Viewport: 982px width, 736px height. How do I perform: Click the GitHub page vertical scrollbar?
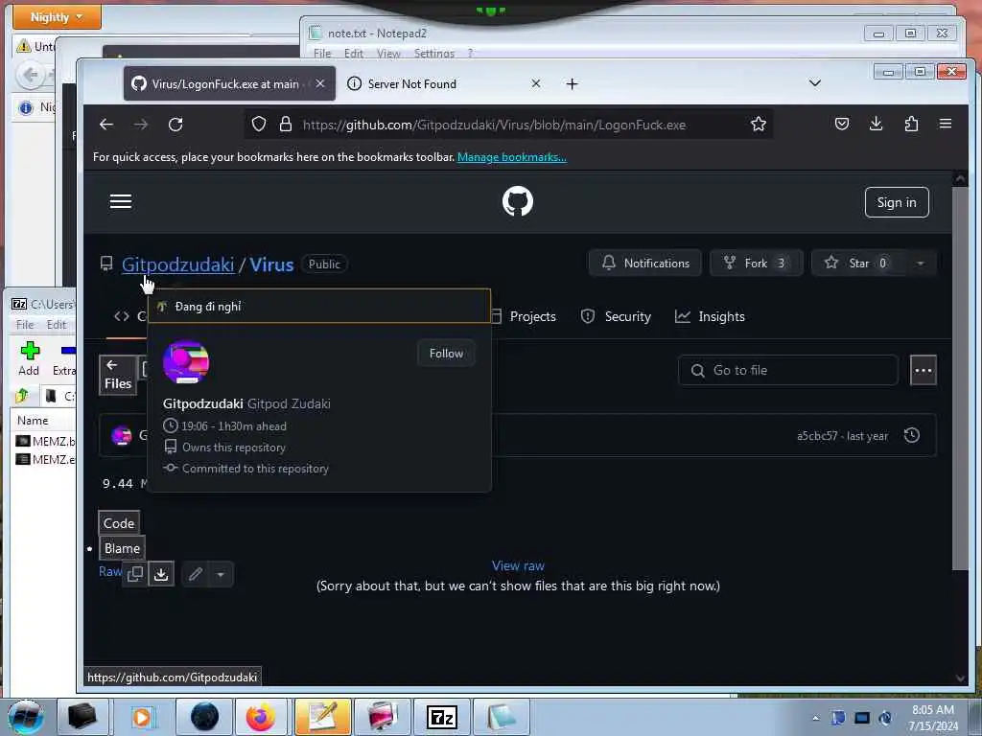[959, 378]
